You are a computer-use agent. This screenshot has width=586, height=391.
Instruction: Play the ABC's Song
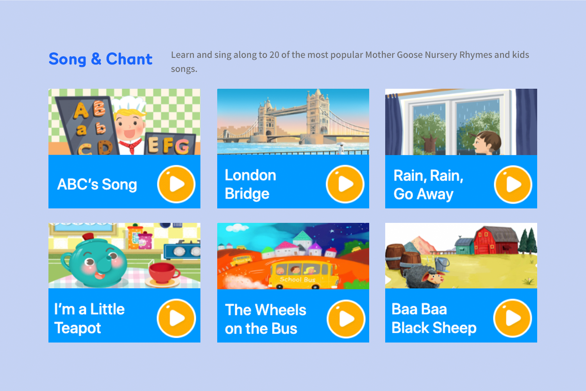click(x=176, y=184)
